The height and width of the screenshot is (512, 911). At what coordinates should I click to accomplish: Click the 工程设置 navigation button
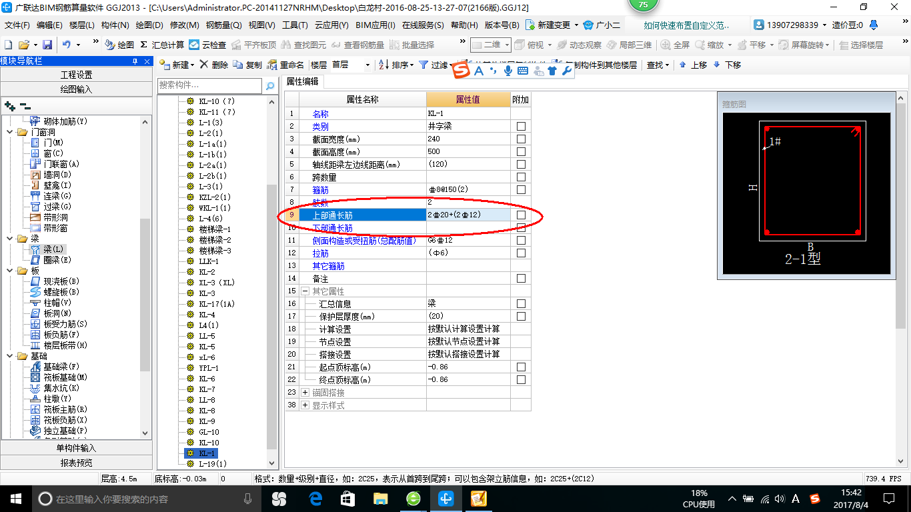(x=76, y=75)
